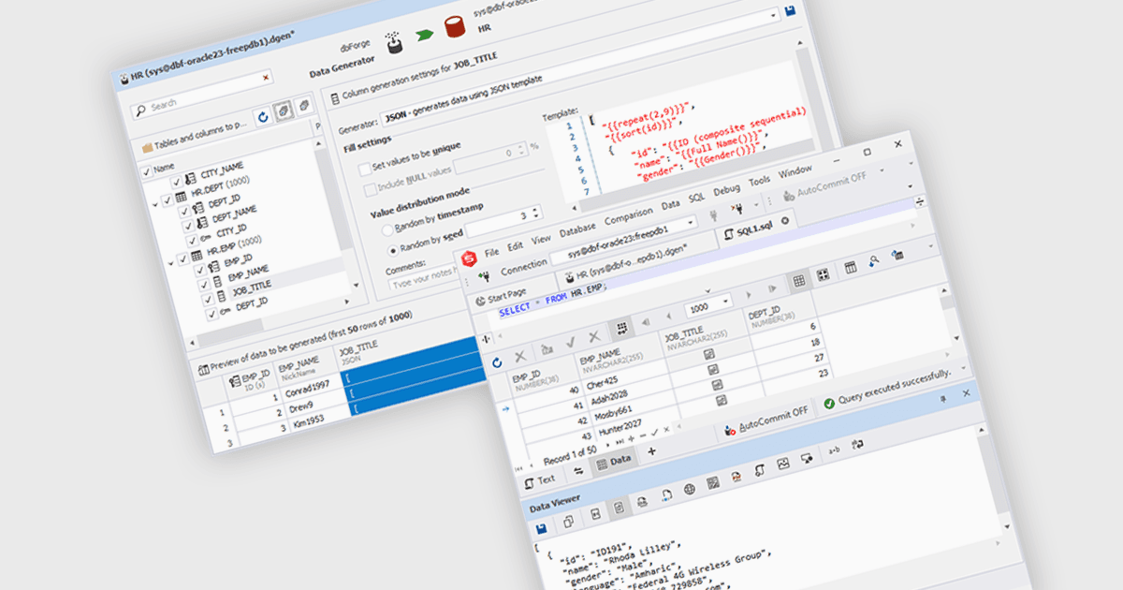Click the red database cylinder icon in the header
Screen dimensions: 1123x590
(455, 26)
